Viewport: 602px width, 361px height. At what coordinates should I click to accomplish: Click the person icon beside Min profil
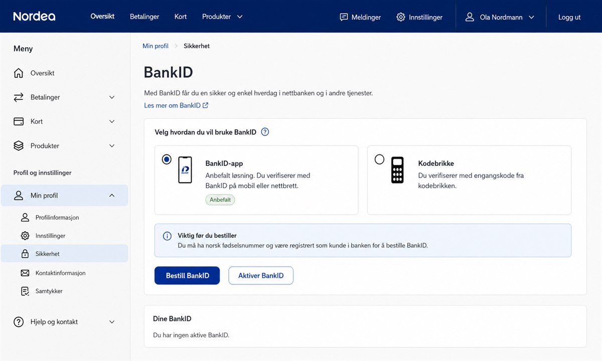[x=19, y=196]
